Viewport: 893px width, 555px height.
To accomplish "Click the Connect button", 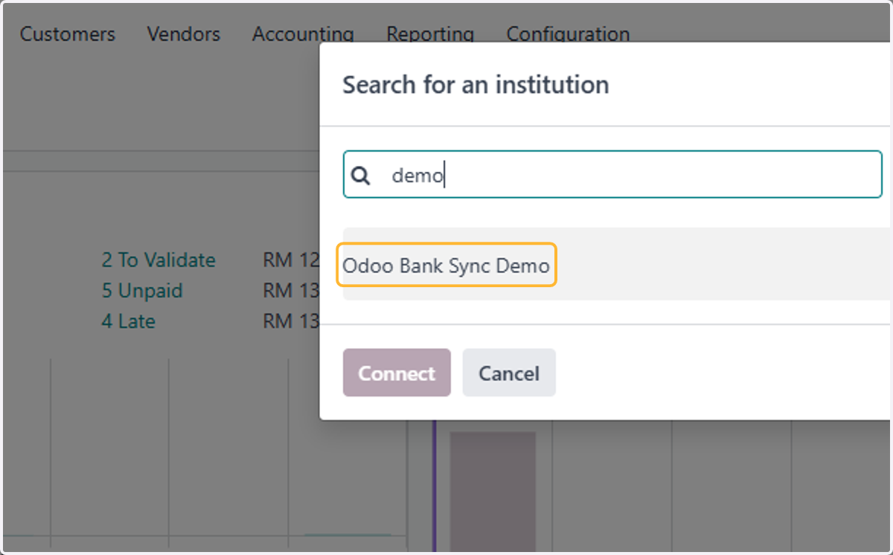I will pos(397,373).
